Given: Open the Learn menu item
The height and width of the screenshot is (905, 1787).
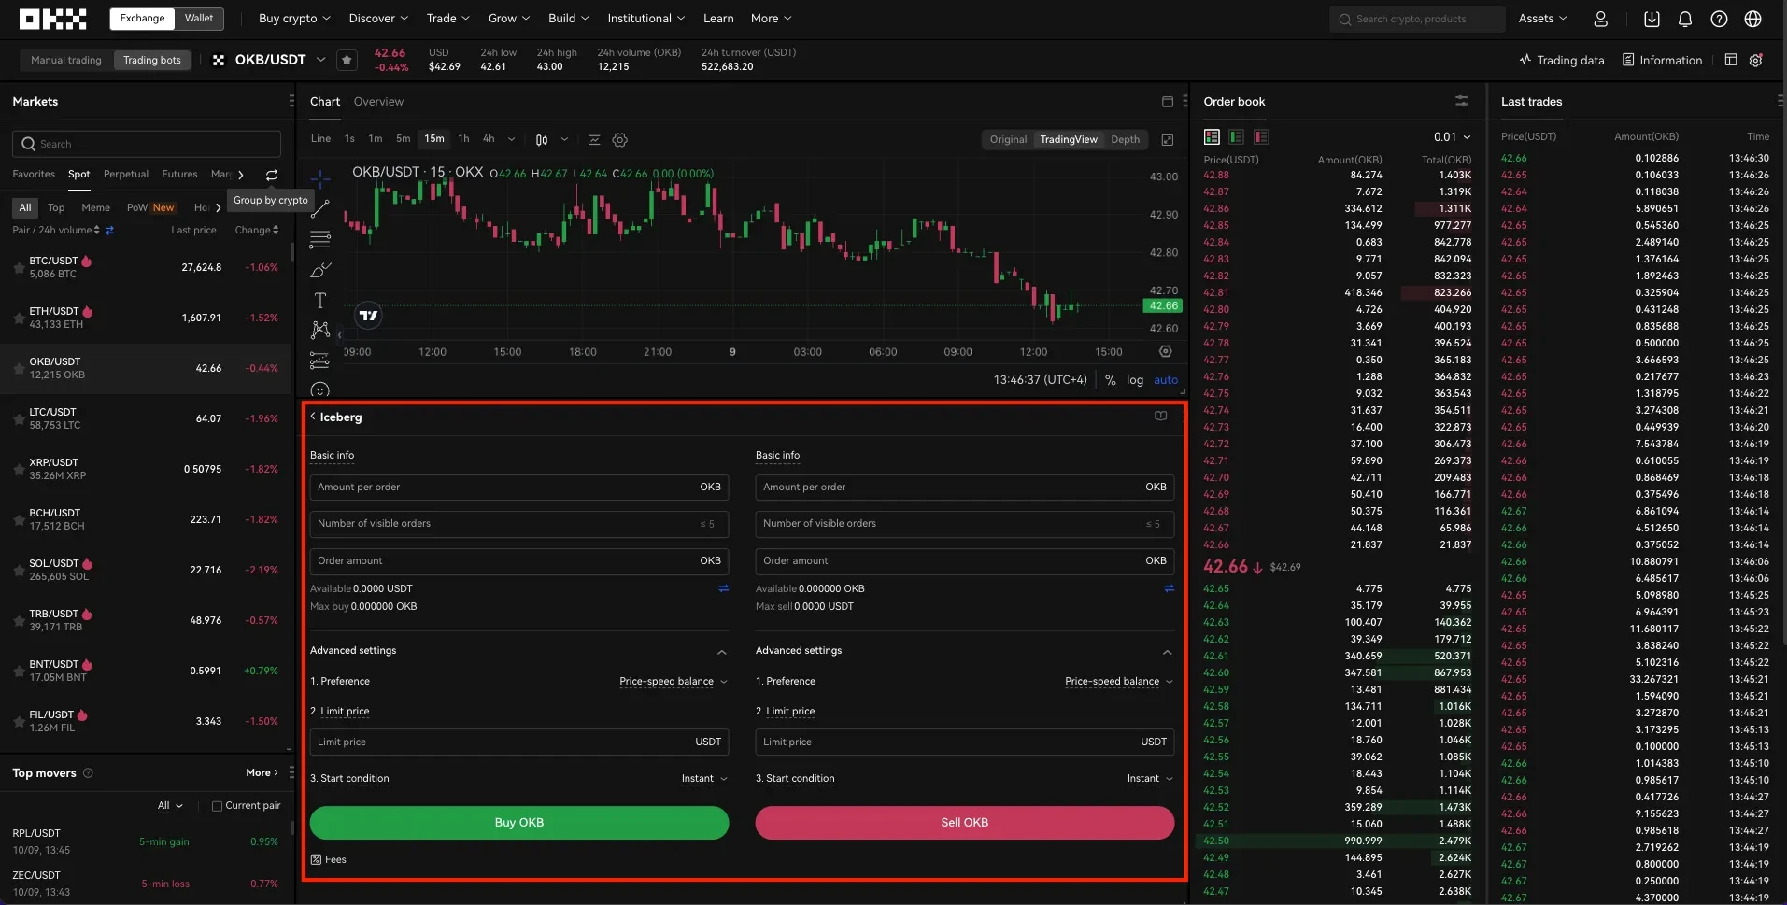Looking at the screenshot, I should 718,19.
